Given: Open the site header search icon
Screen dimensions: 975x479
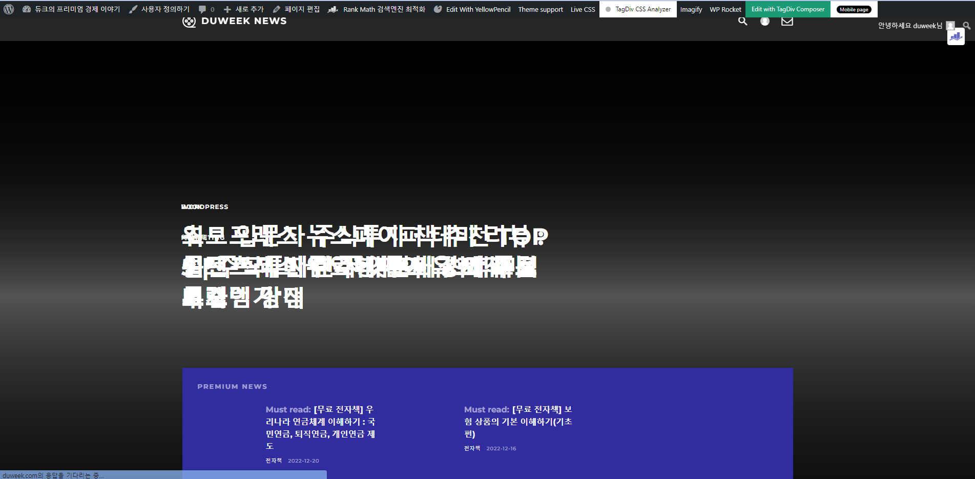Looking at the screenshot, I should pos(742,21).
